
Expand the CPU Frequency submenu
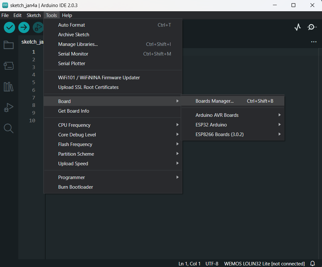(113, 125)
